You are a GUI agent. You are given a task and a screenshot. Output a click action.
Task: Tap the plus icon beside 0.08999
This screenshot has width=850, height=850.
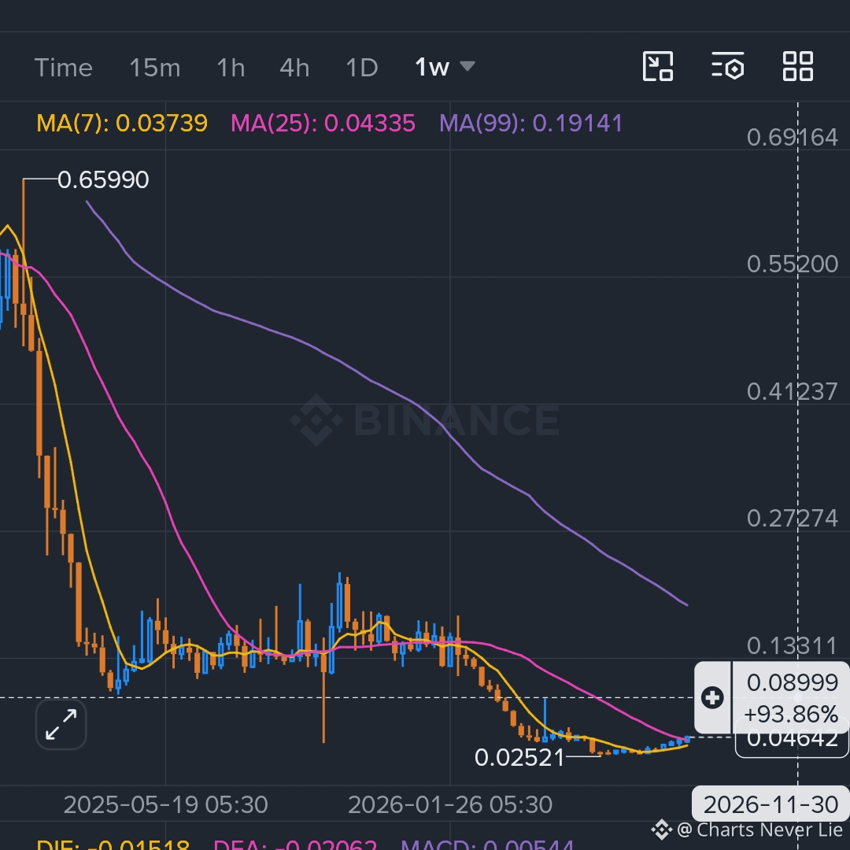(712, 697)
